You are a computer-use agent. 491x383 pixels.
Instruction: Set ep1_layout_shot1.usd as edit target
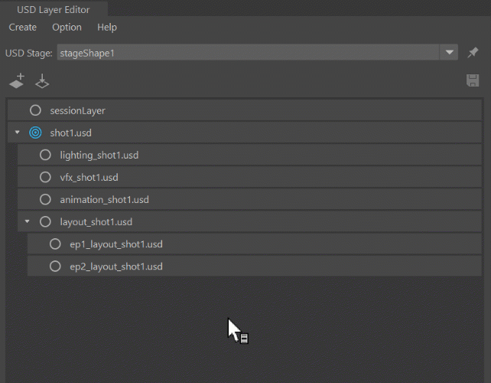(55, 244)
